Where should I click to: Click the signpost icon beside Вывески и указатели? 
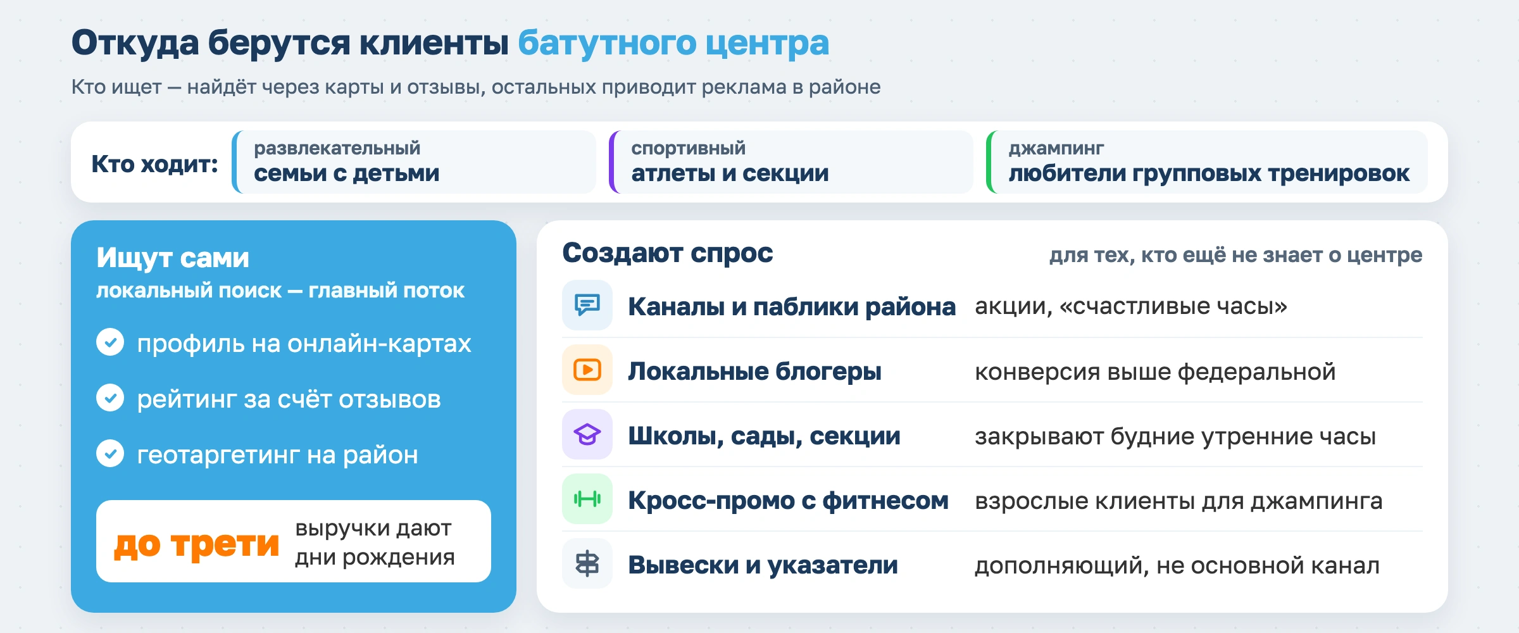587,563
